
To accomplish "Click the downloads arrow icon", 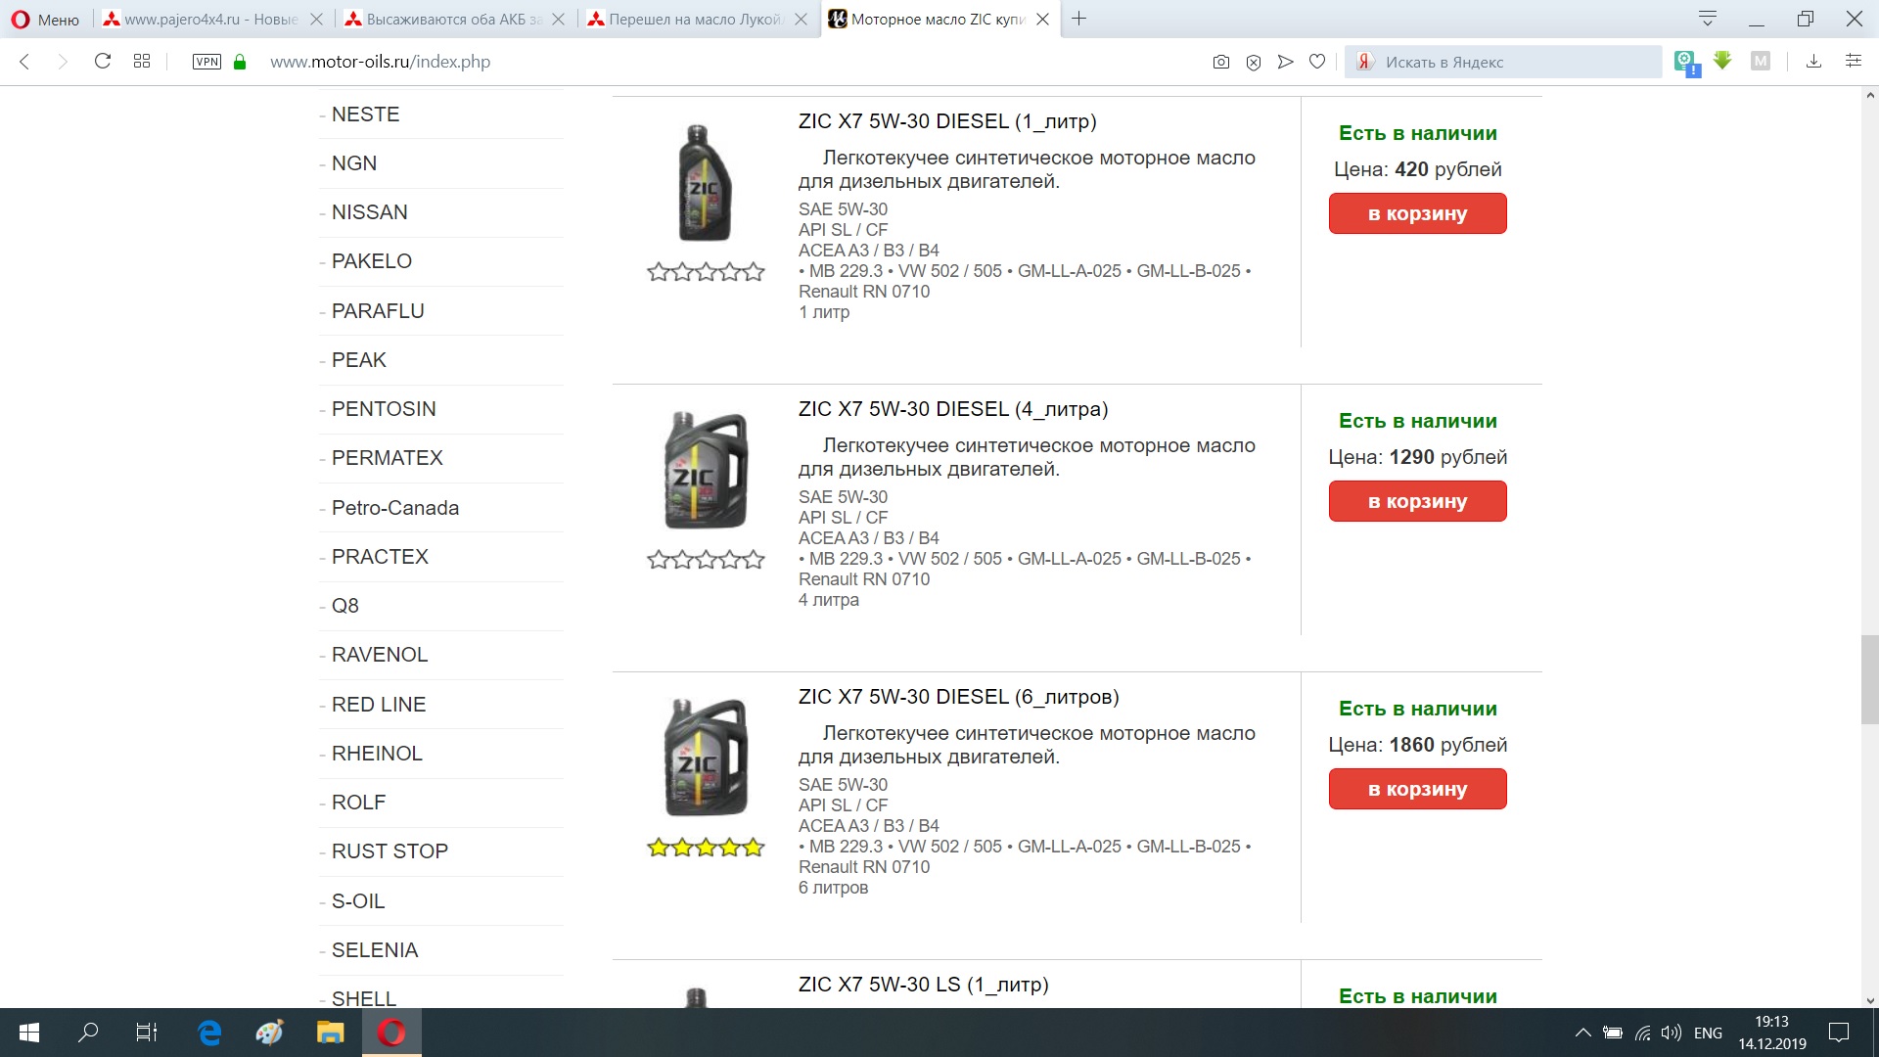I will click(1813, 62).
